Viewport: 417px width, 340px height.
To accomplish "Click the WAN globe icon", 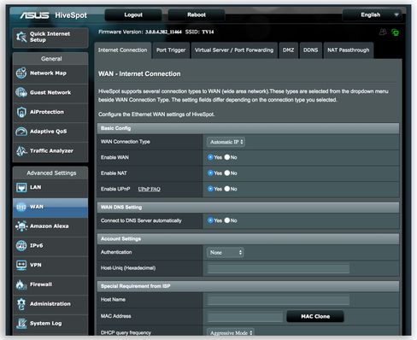I will click(x=21, y=207).
